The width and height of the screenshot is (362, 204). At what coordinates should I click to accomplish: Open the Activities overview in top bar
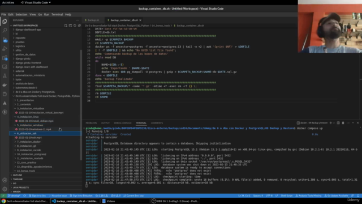(8, 2)
